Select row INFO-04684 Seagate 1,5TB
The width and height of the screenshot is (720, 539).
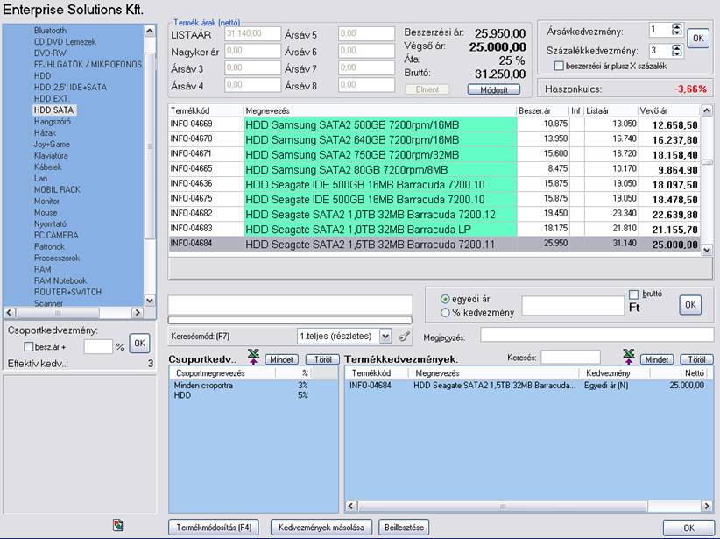[x=434, y=244]
